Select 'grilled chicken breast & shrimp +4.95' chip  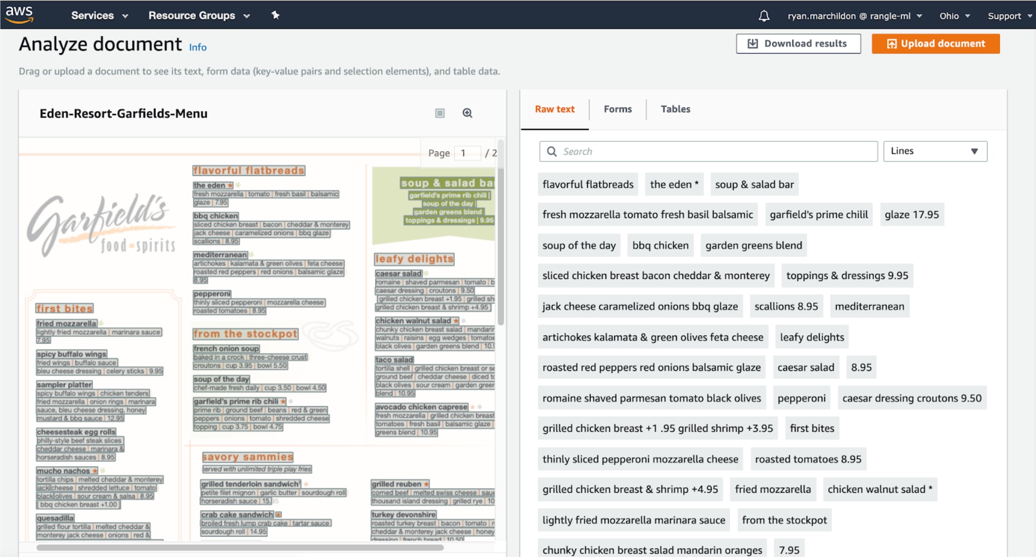[630, 490]
